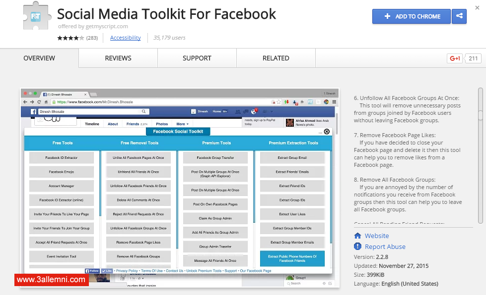Click the Accessibility category link

click(125, 38)
